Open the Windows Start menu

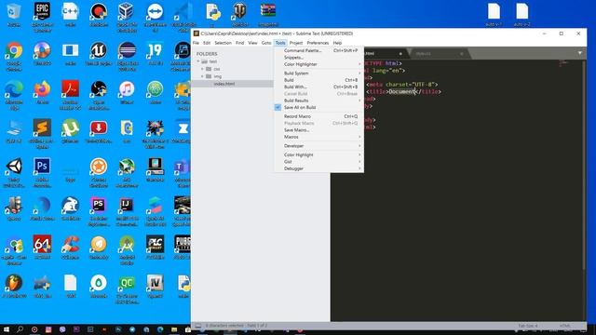[7, 329]
